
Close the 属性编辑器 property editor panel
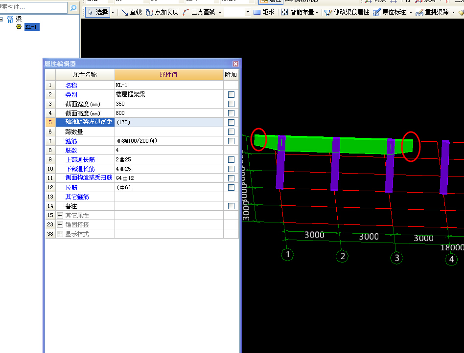click(235, 64)
